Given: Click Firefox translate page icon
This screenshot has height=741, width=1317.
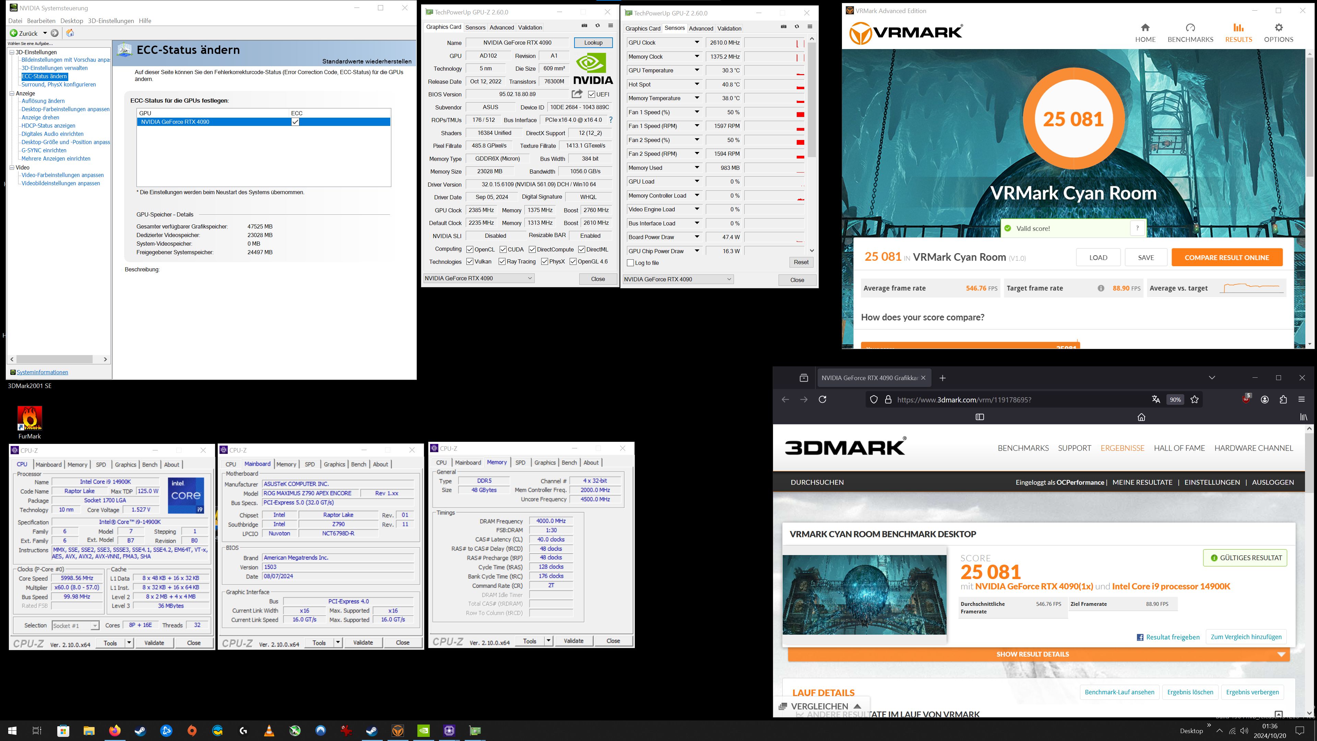Looking at the screenshot, I should (1156, 399).
